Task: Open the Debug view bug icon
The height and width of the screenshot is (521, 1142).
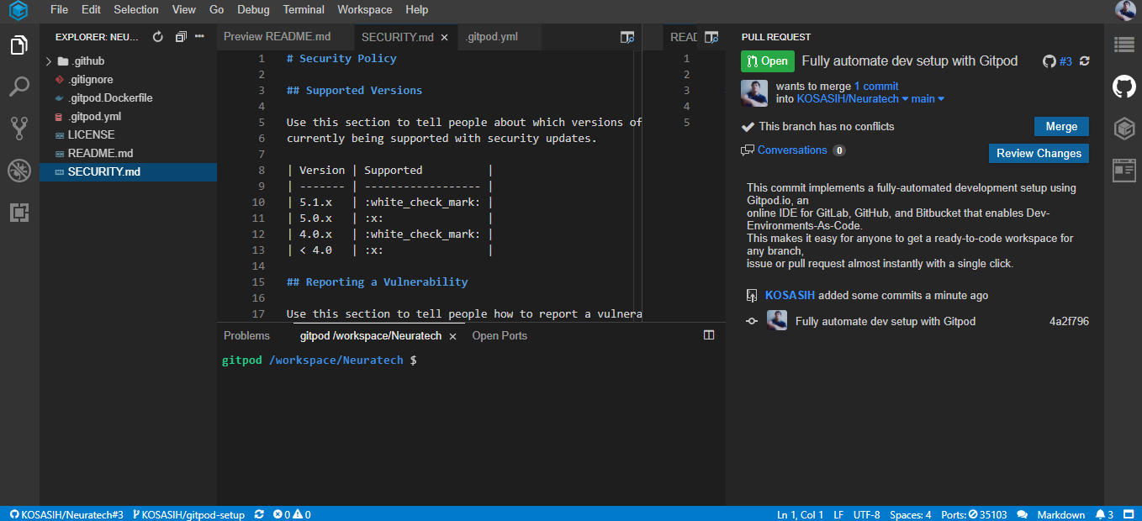Action: click(x=19, y=171)
